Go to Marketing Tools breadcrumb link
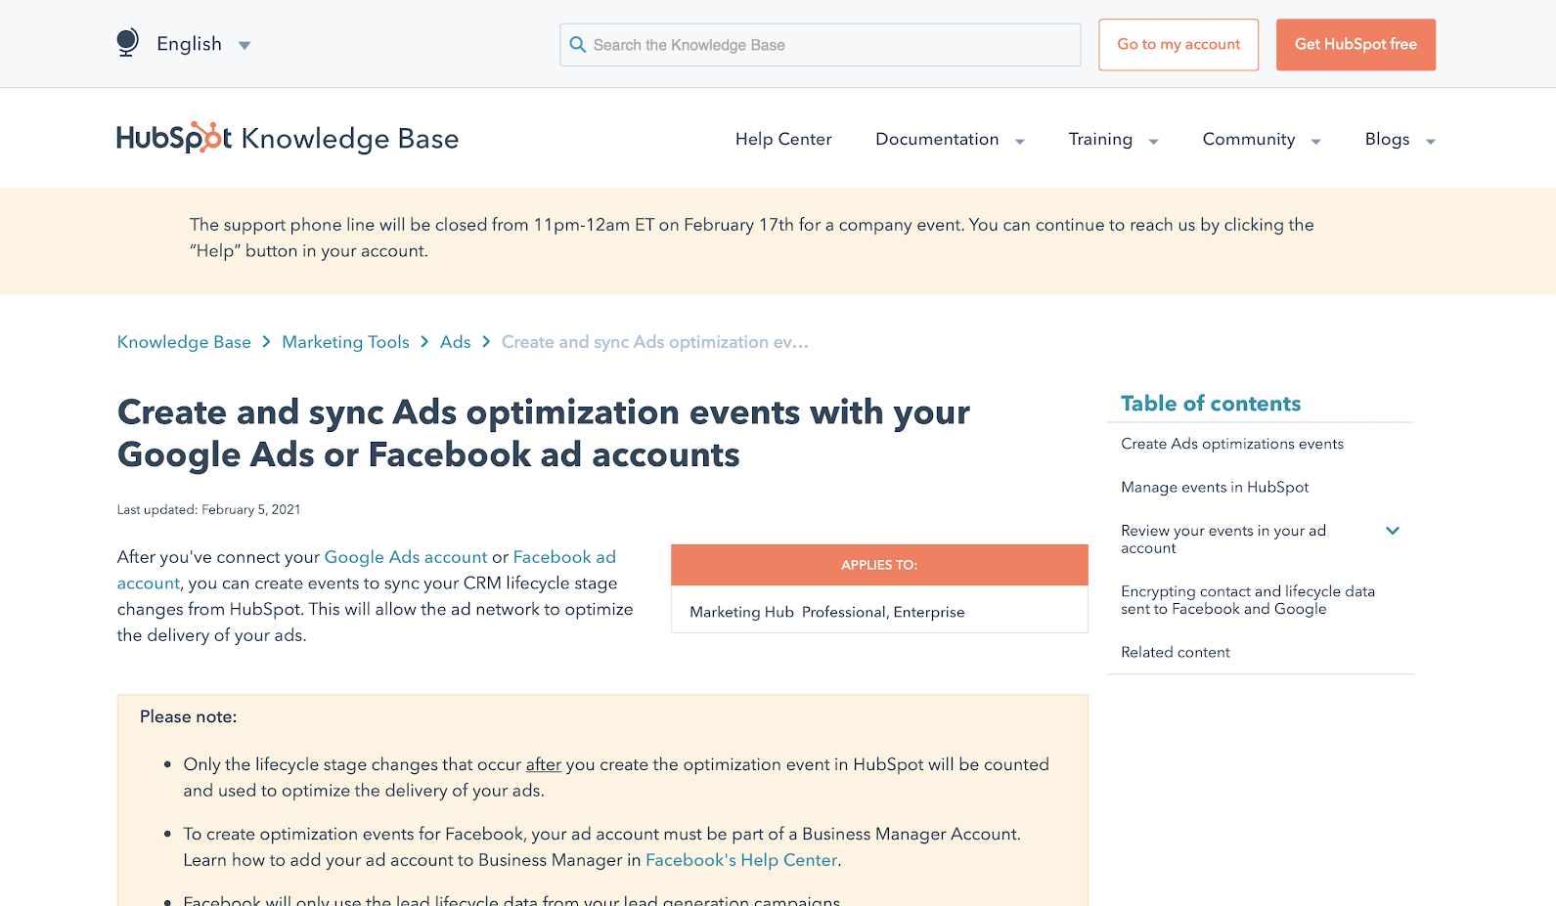Screen dimensions: 1556x906 (x=345, y=342)
